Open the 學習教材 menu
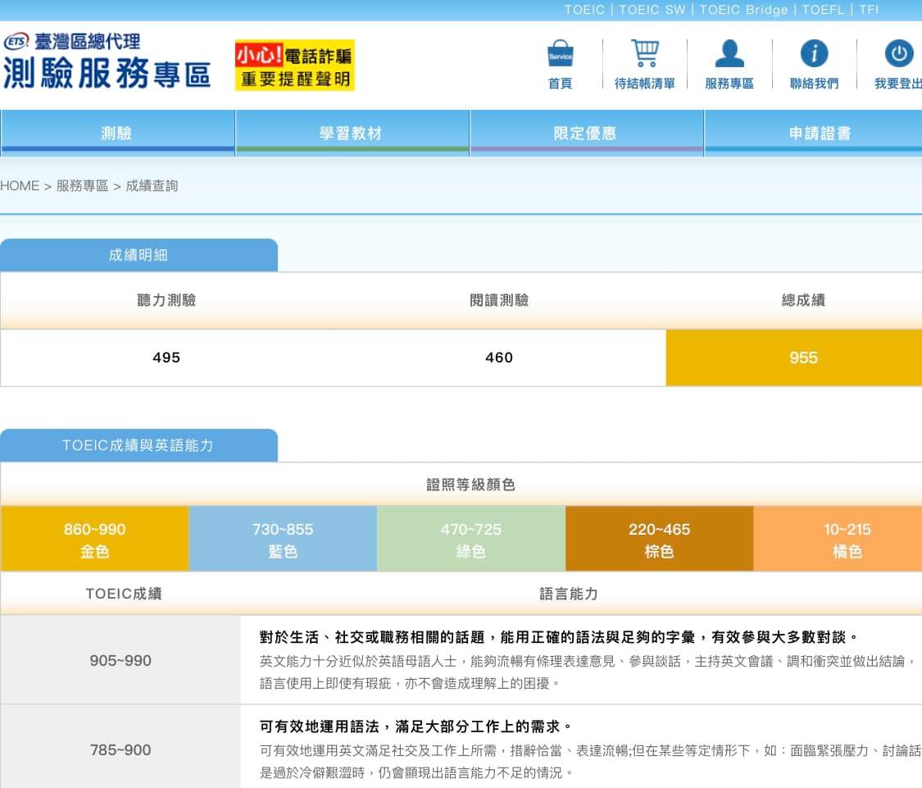This screenshot has height=788, width=922. tap(352, 133)
